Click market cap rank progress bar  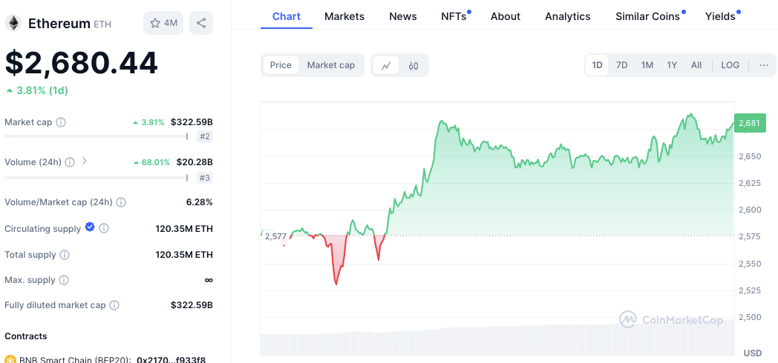tap(97, 136)
